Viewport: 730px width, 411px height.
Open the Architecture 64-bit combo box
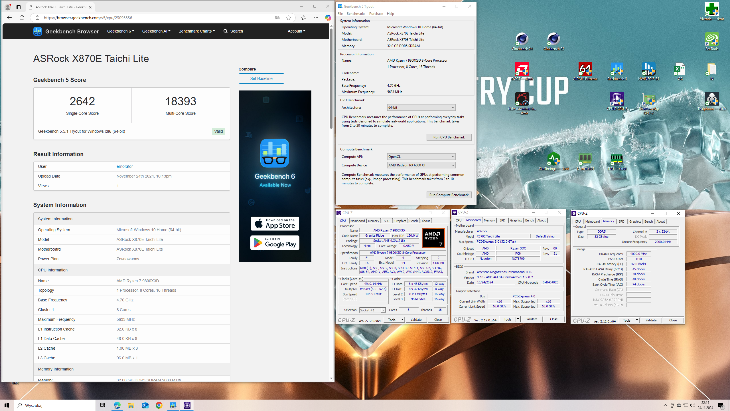tap(421, 108)
